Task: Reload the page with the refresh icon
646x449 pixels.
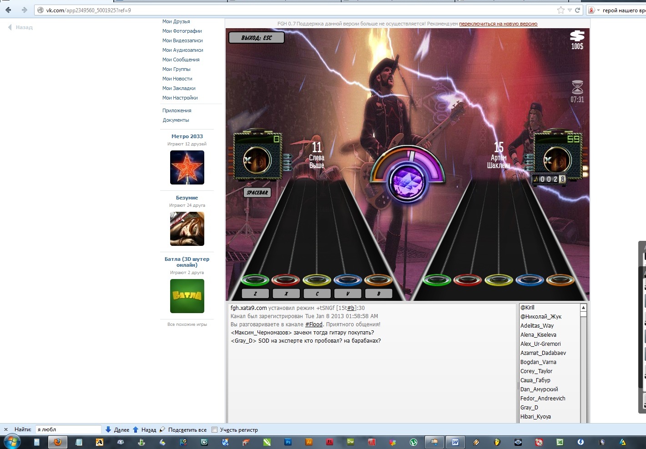Action: [578, 10]
